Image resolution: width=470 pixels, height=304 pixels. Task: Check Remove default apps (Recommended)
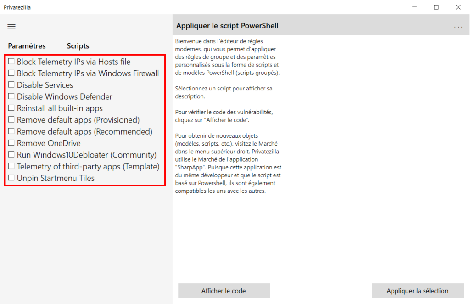11,131
